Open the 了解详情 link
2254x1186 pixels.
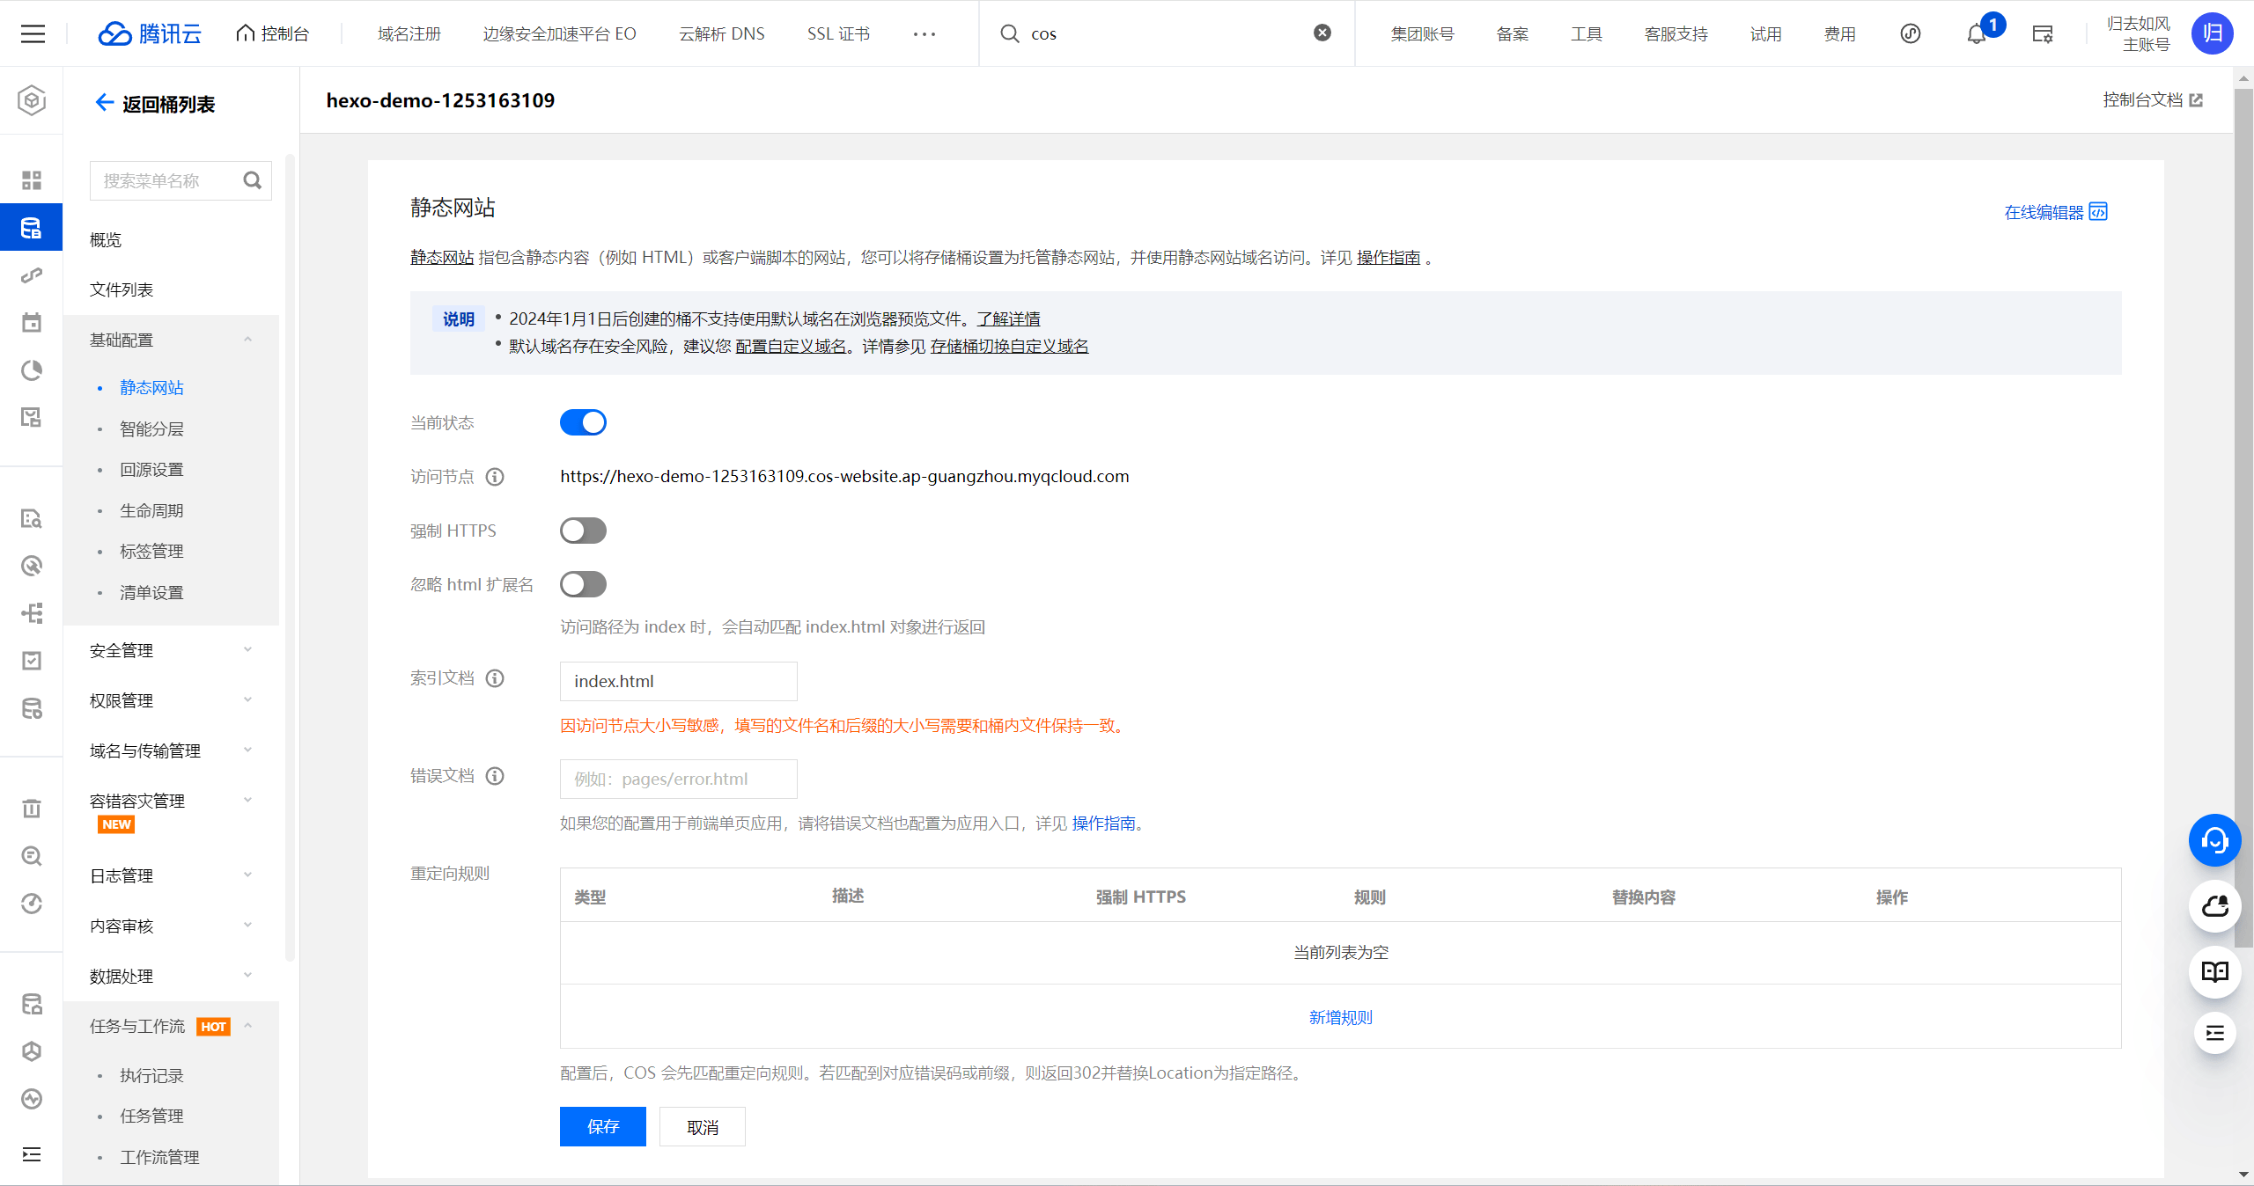click(1008, 318)
